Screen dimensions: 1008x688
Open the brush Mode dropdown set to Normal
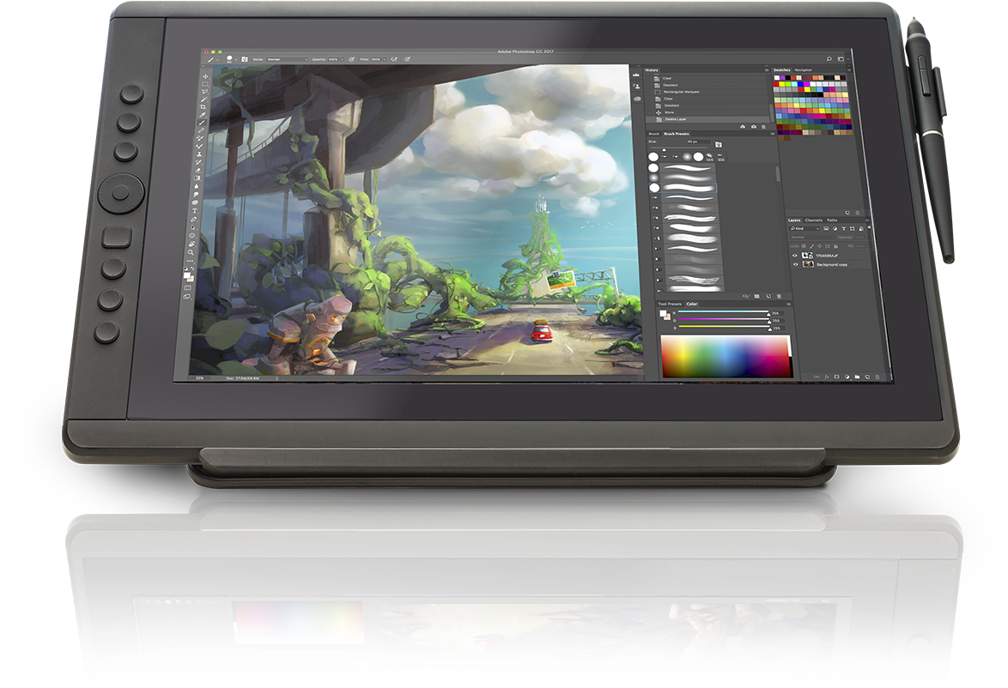[x=286, y=59]
